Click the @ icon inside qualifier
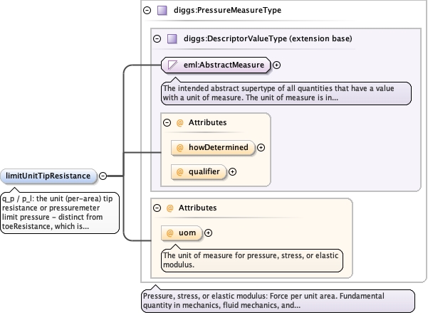428x315 pixels. click(179, 172)
